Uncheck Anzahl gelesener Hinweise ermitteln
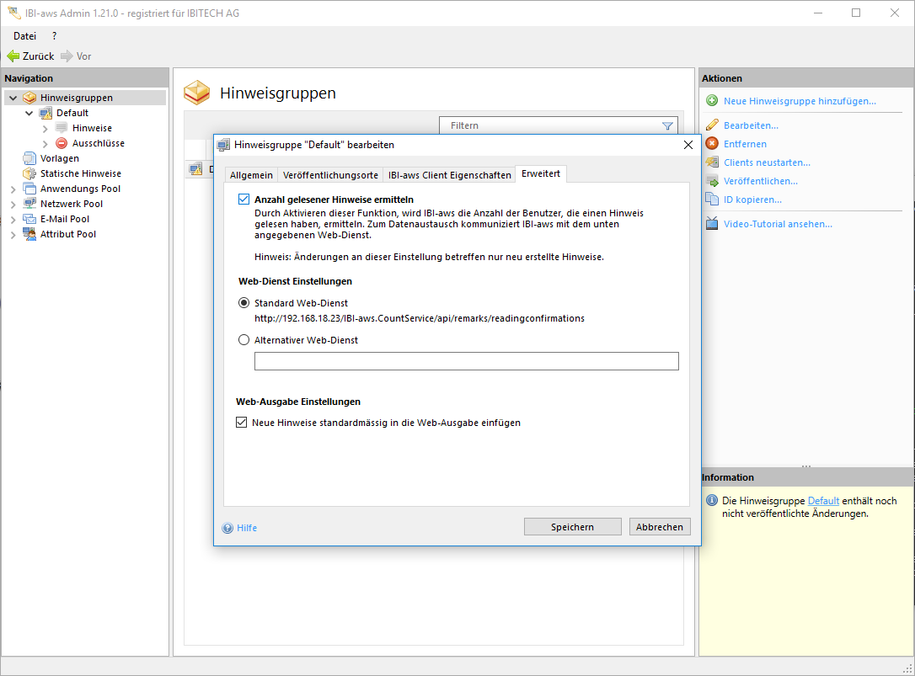Viewport: 915px width, 676px height. click(244, 200)
